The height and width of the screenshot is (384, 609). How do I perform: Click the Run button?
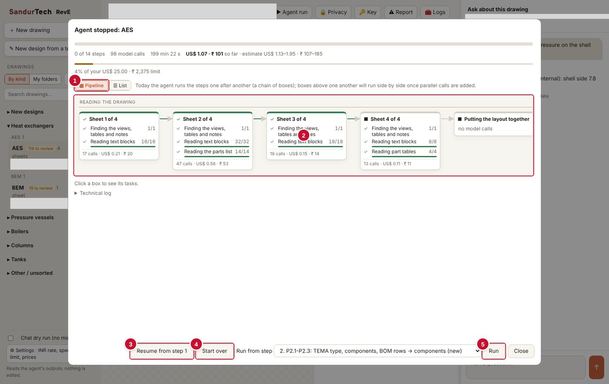click(x=494, y=351)
